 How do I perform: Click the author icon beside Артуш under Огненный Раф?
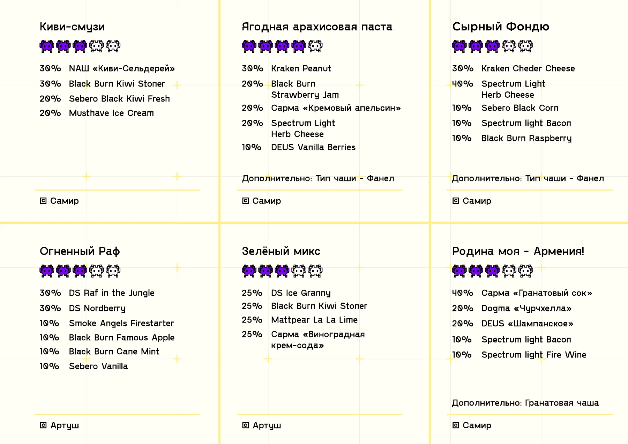(43, 425)
